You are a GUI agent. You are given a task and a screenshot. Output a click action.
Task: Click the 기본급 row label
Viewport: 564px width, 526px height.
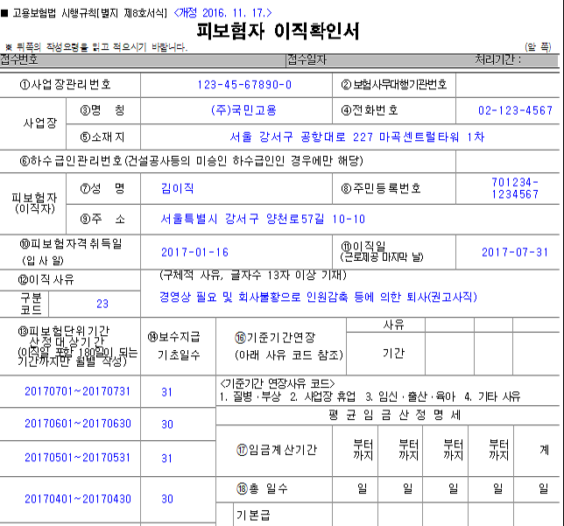click(253, 515)
